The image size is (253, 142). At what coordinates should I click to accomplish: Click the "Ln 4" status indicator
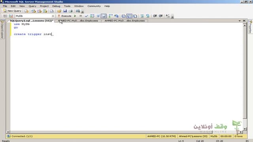pos(181,141)
